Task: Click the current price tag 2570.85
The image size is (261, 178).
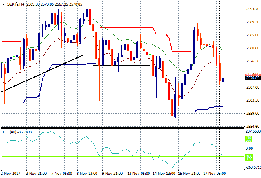Action: (253, 78)
